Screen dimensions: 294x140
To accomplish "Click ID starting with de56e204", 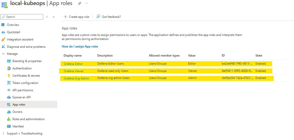I will tap(238, 78).
